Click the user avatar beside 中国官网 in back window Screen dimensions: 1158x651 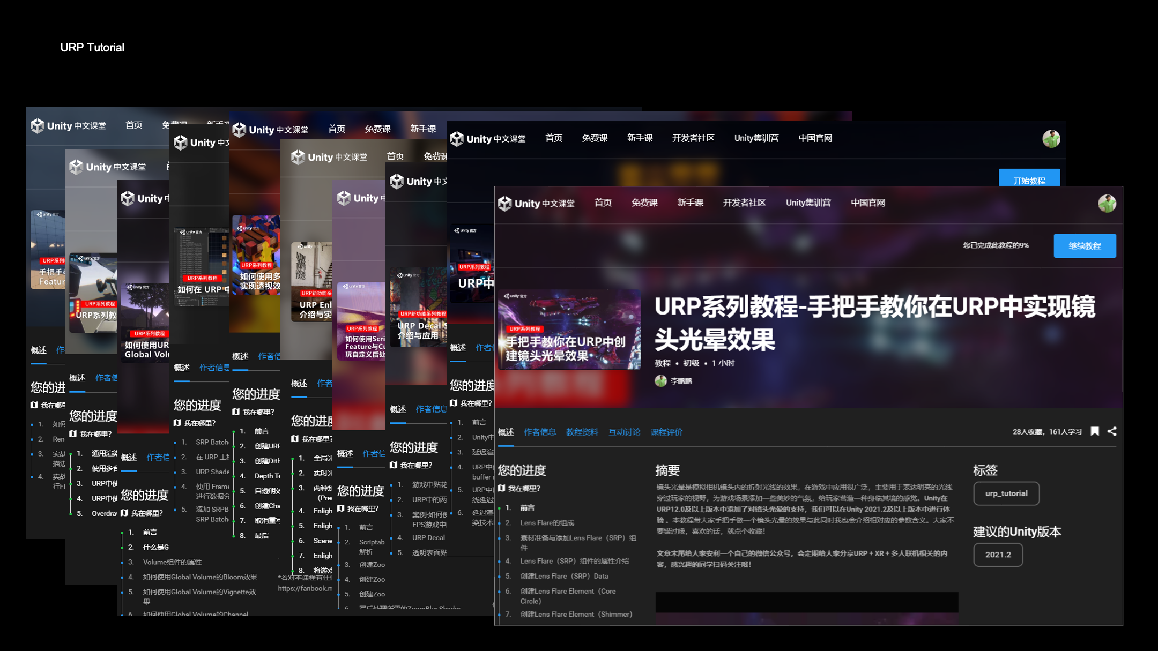coord(1051,139)
